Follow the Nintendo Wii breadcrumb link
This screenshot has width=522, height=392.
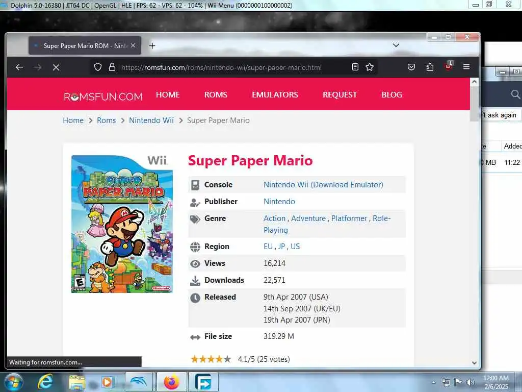pos(151,120)
